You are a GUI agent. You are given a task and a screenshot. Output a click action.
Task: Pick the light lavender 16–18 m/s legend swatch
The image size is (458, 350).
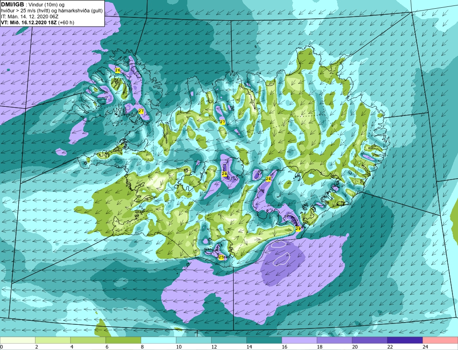pyautogui.click(x=300, y=340)
